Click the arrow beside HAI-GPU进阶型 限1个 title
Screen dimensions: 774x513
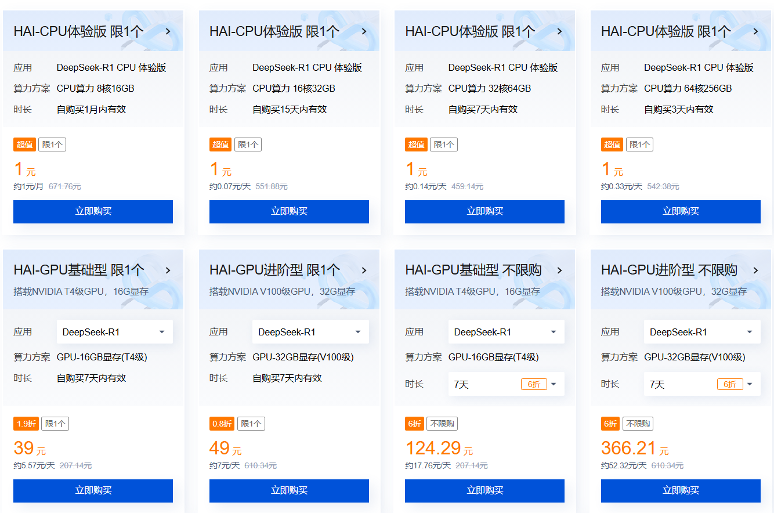(x=364, y=270)
